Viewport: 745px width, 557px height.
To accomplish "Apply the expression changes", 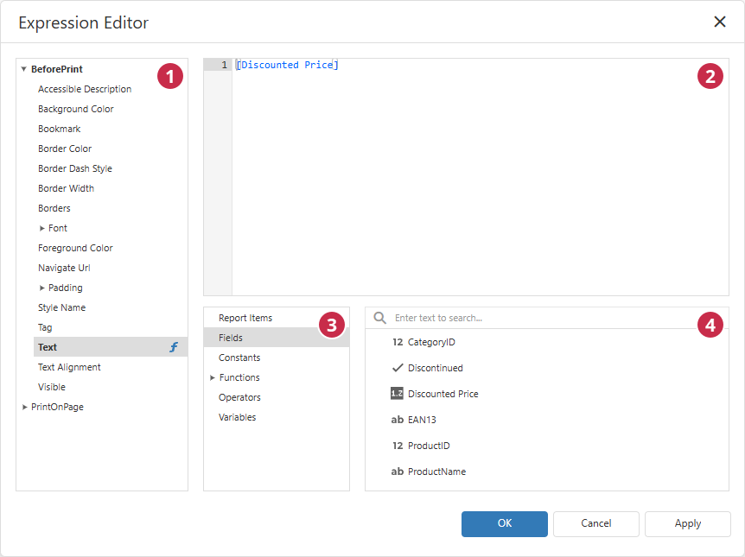I will [x=687, y=524].
